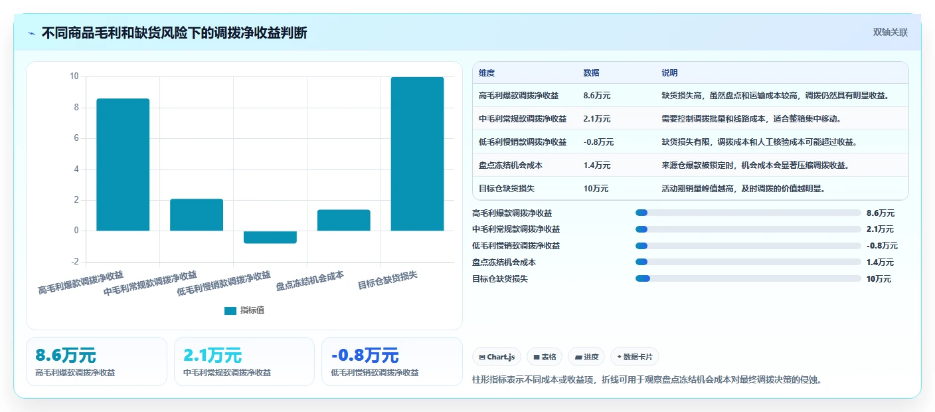
Task: Click the negative 低毛利慢销款 bar
Action: tap(270, 237)
